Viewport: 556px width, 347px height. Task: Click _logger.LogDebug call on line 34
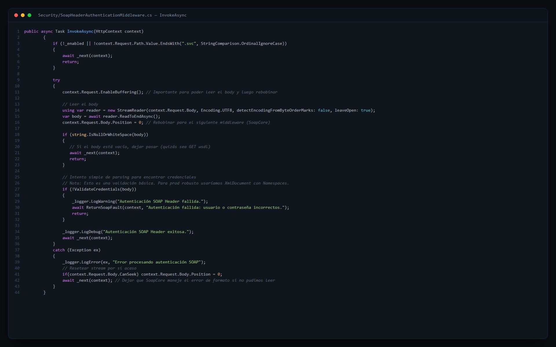pos(128,232)
